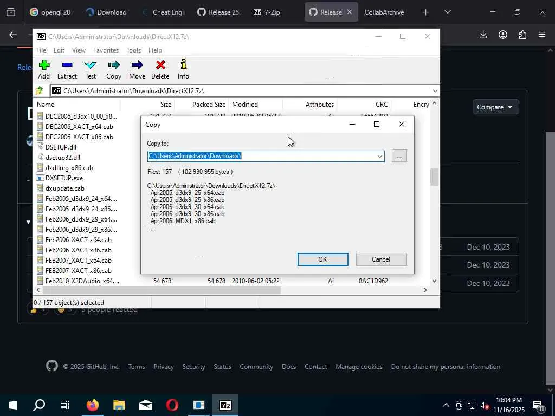Open the View menu
This screenshot has height=416, width=555.
(x=79, y=50)
